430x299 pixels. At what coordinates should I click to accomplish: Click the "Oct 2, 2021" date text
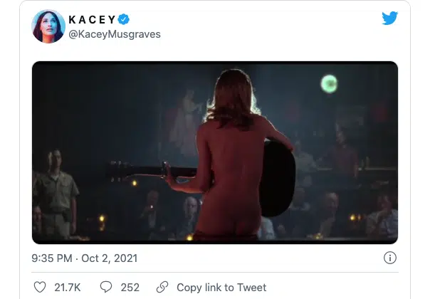[x=112, y=258]
